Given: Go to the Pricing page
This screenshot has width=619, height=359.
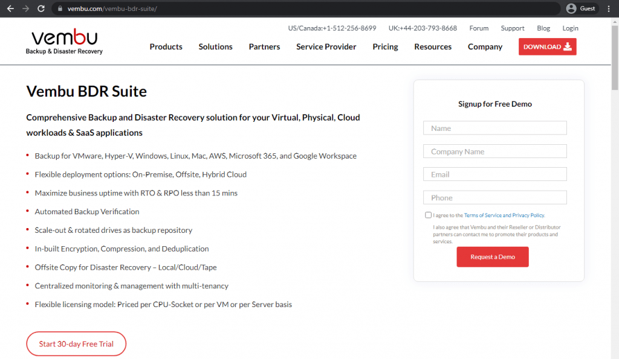Looking at the screenshot, I should pyautogui.click(x=385, y=46).
